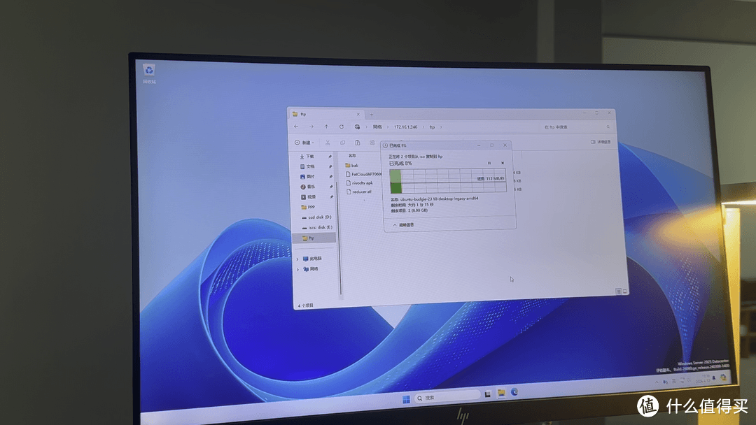Select the reducer.stl file

pos(358,192)
